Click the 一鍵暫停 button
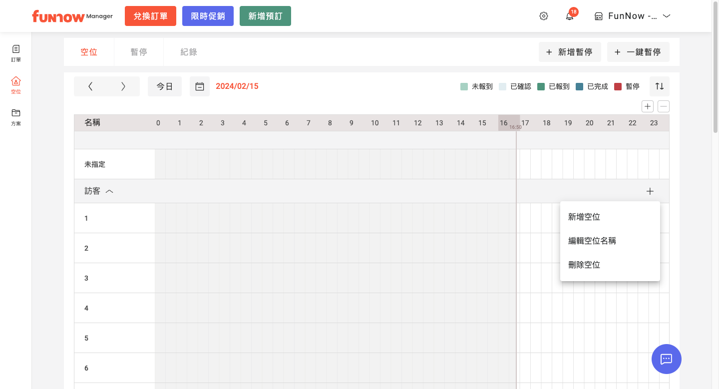The width and height of the screenshot is (719, 389). 638,52
